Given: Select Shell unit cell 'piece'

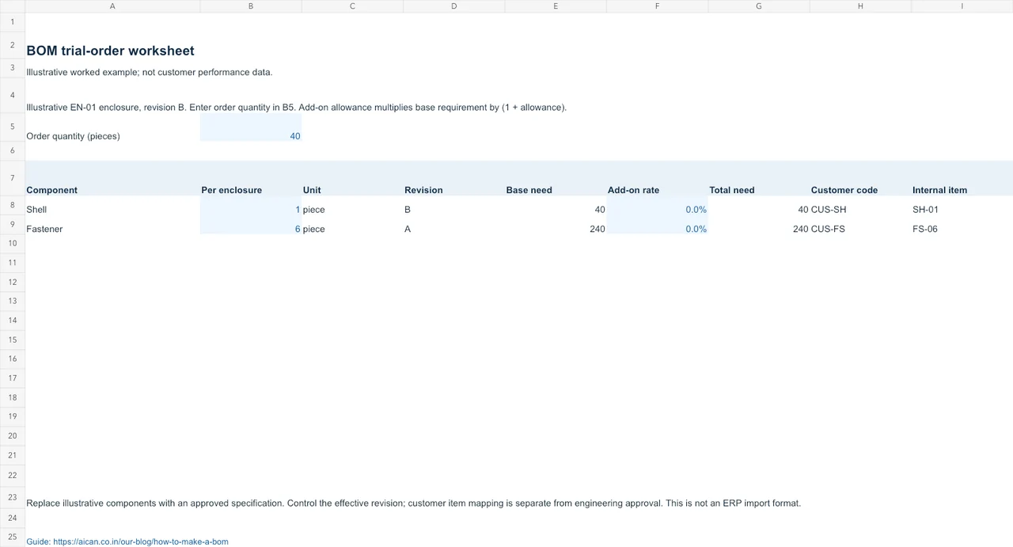Looking at the screenshot, I should coord(352,206).
